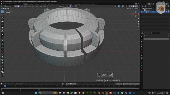Enable edge select mode
The width and height of the screenshot is (170, 95).
point(17,6)
